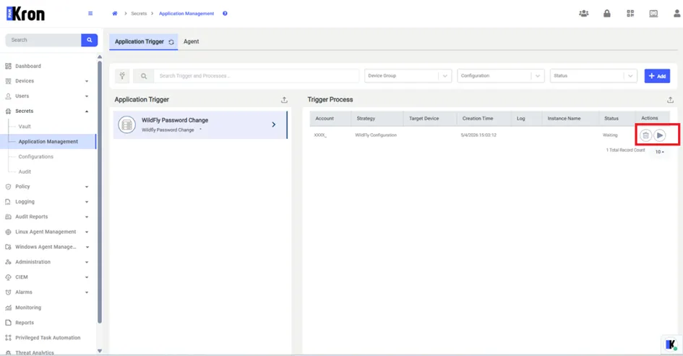This screenshot has height=356, width=683.
Task: Expand Windows Agent Management menu
Action: (48, 247)
